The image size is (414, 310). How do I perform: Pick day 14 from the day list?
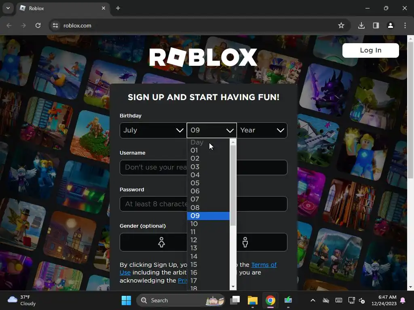tap(208, 256)
